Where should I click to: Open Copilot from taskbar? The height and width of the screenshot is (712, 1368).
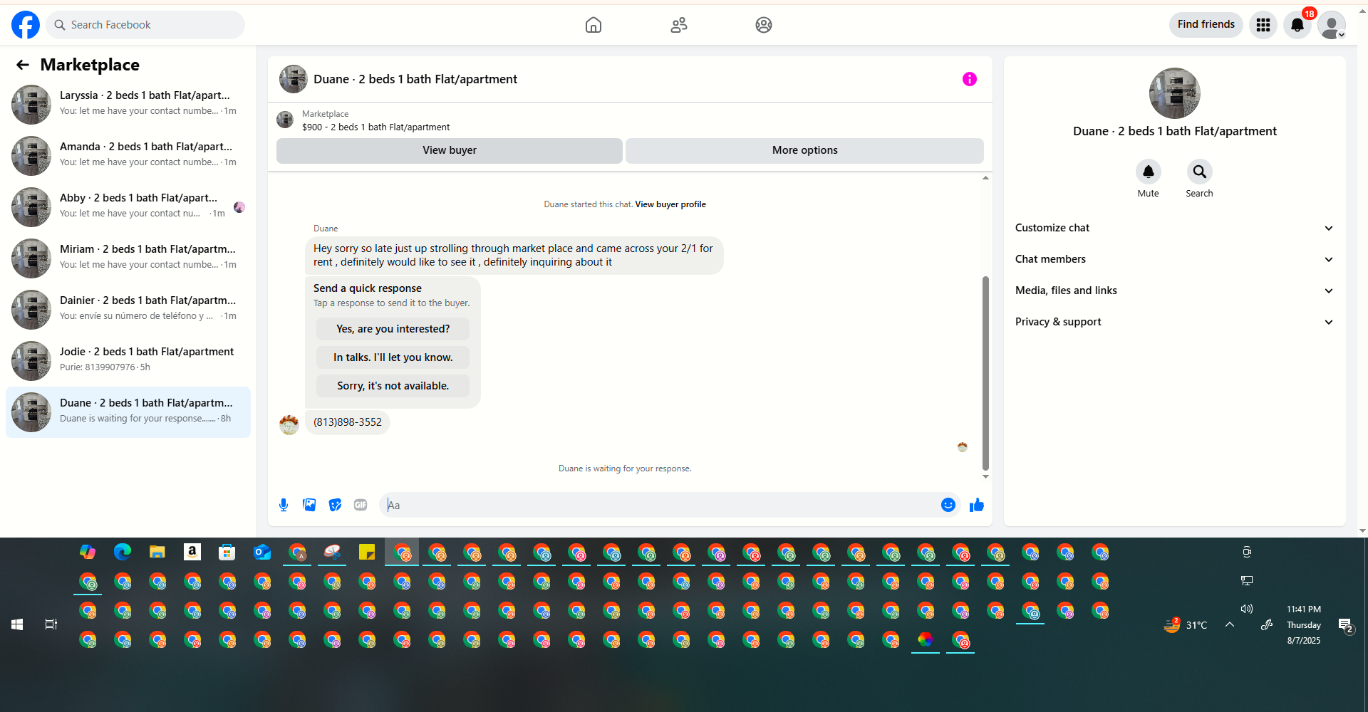[x=88, y=552]
